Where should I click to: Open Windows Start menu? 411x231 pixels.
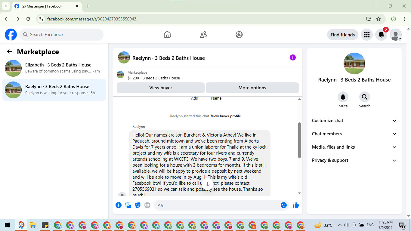point(7,225)
